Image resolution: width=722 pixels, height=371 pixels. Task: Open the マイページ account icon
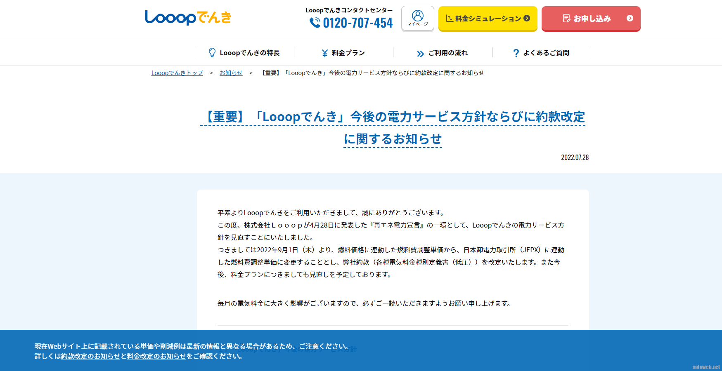pos(418,18)
